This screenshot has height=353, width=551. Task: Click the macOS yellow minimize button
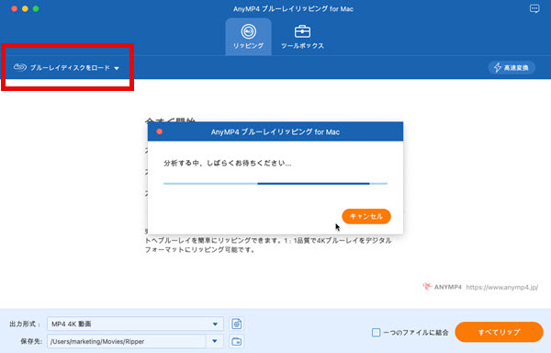[25, 9]
